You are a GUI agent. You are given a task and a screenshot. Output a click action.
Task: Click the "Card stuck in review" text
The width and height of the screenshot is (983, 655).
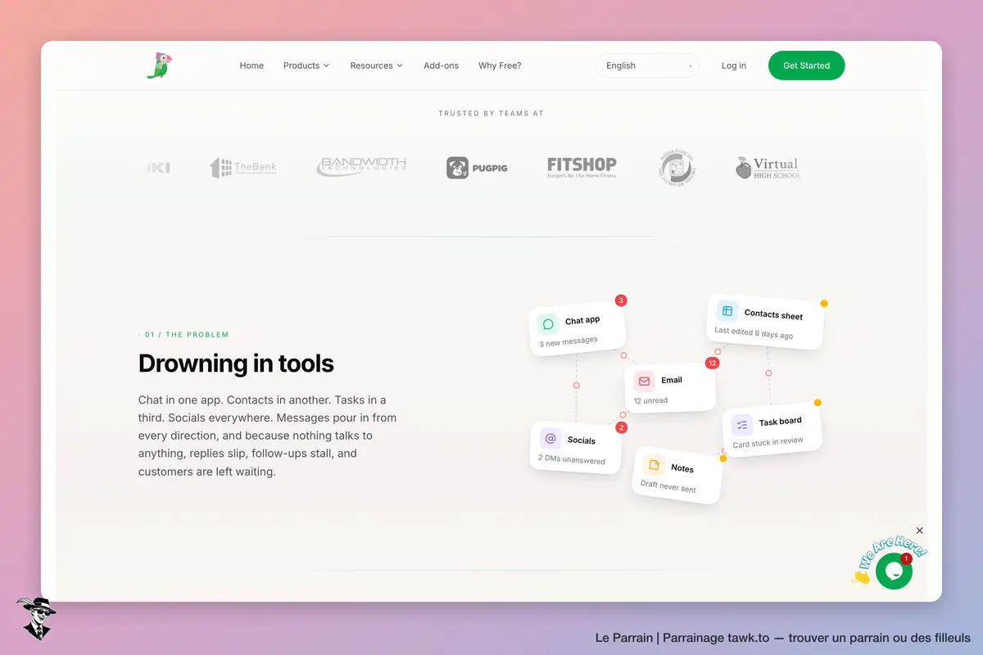pos(768,442)
